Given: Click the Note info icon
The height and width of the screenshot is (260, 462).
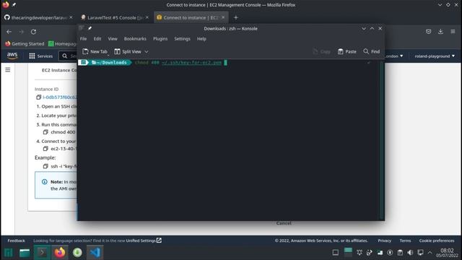Looking at the screenshot, I should (x=45, y=182).
